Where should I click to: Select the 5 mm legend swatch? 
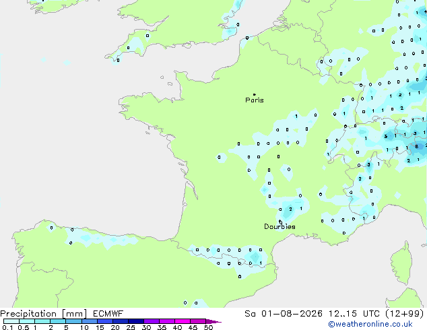(x=74, y=321)
